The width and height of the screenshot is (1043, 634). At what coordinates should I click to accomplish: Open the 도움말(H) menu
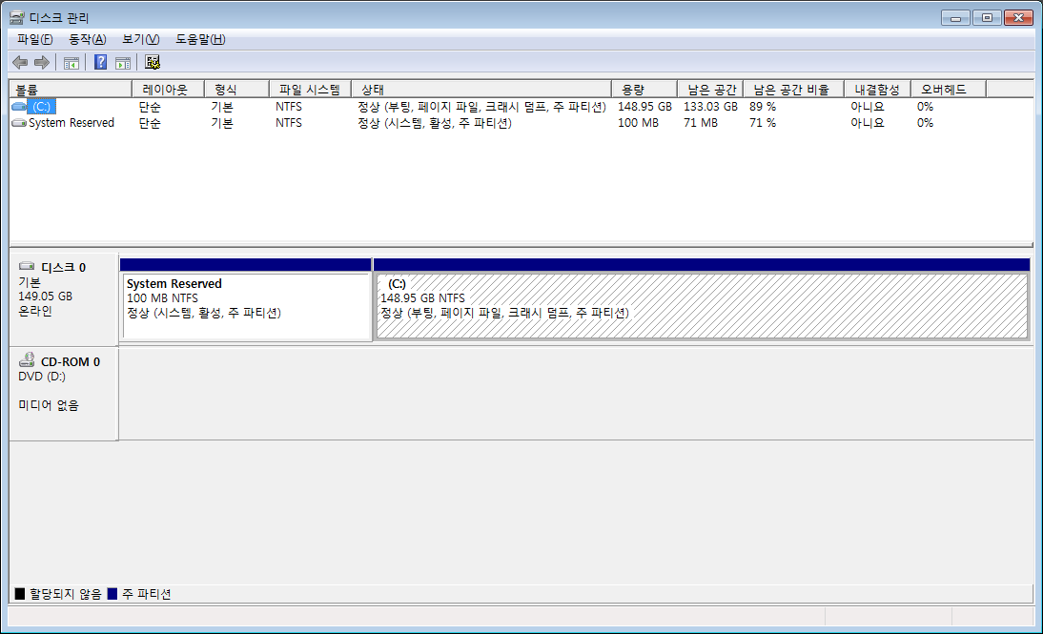pyautogui.click(x=200, y=39)
